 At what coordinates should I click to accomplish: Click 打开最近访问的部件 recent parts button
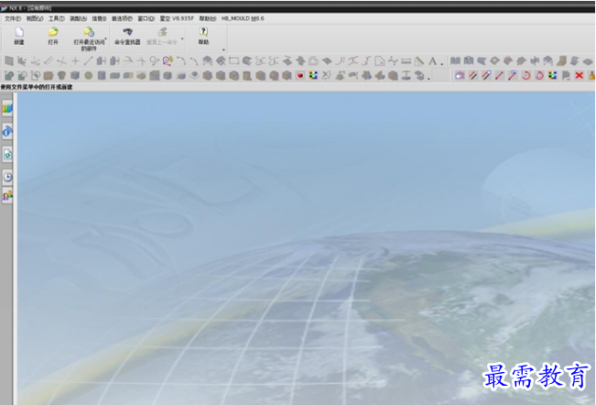pyautogui.click(x=89, y=38)
